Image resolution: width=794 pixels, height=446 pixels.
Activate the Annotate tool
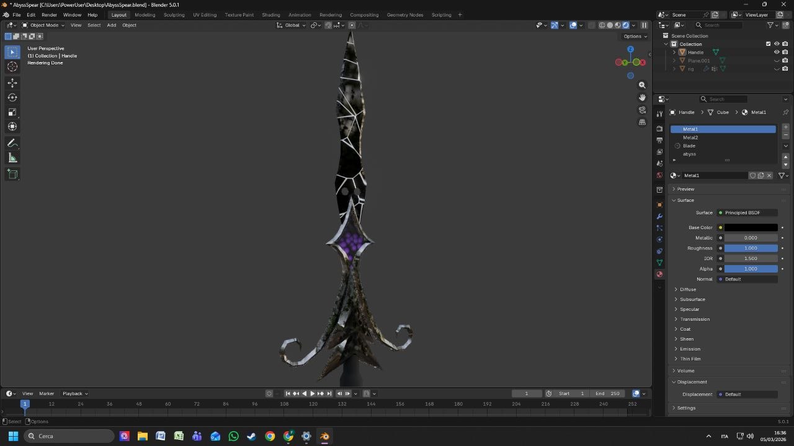[12, 143]
